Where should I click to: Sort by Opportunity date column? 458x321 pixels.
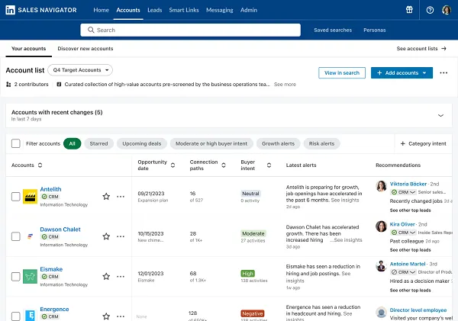173,165
